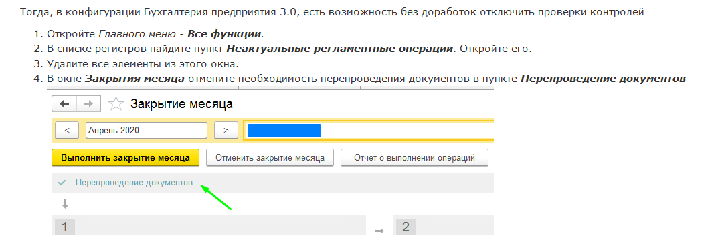Select the step 1 operations block
This screenshot has width=718, height=246.
209,225
